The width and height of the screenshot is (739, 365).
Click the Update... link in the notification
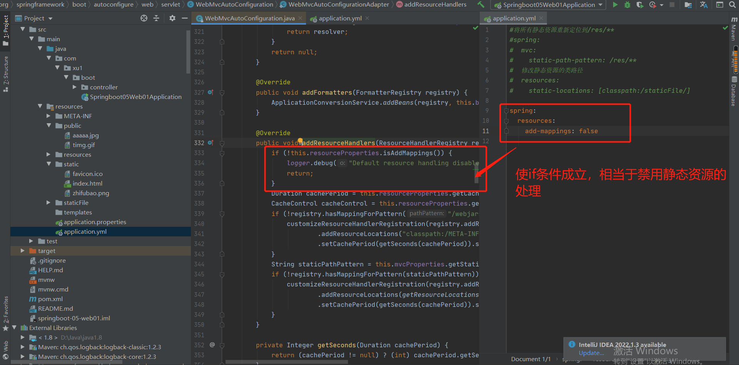click(591, 353)
